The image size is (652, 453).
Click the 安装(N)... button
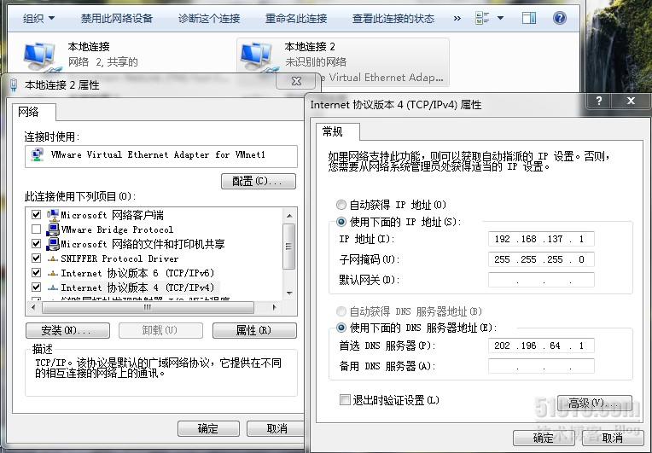(x=67, y=330)
